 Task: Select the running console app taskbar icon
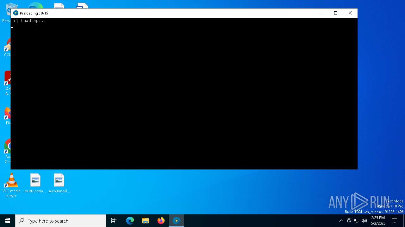[x=177, y=221]
